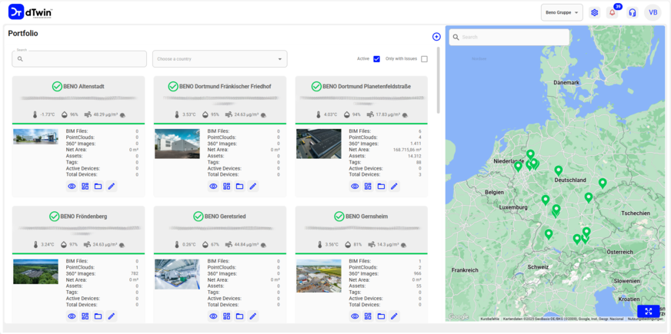The image size is (671, 334).
Task: Open notifications bell with 39 badge
Action: tap(613, 12)
